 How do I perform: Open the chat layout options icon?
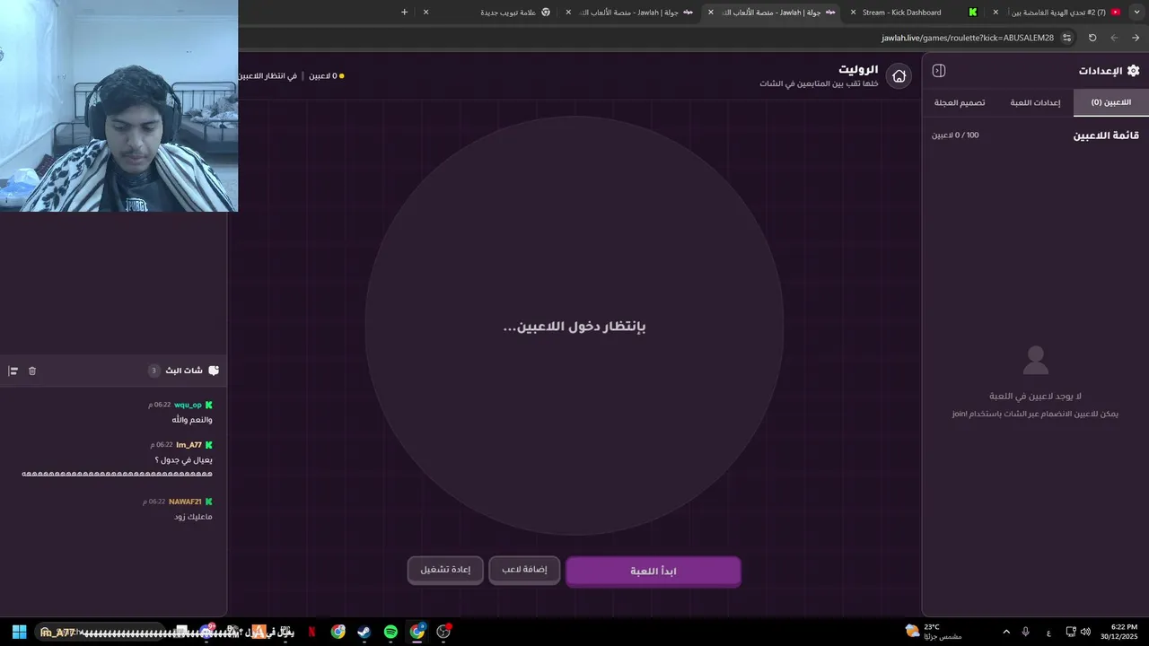13,371
